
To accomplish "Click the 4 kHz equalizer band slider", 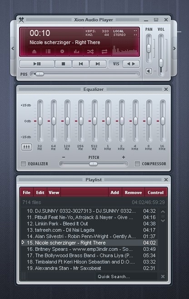I will pyautogui.click(x=135, y=121).
